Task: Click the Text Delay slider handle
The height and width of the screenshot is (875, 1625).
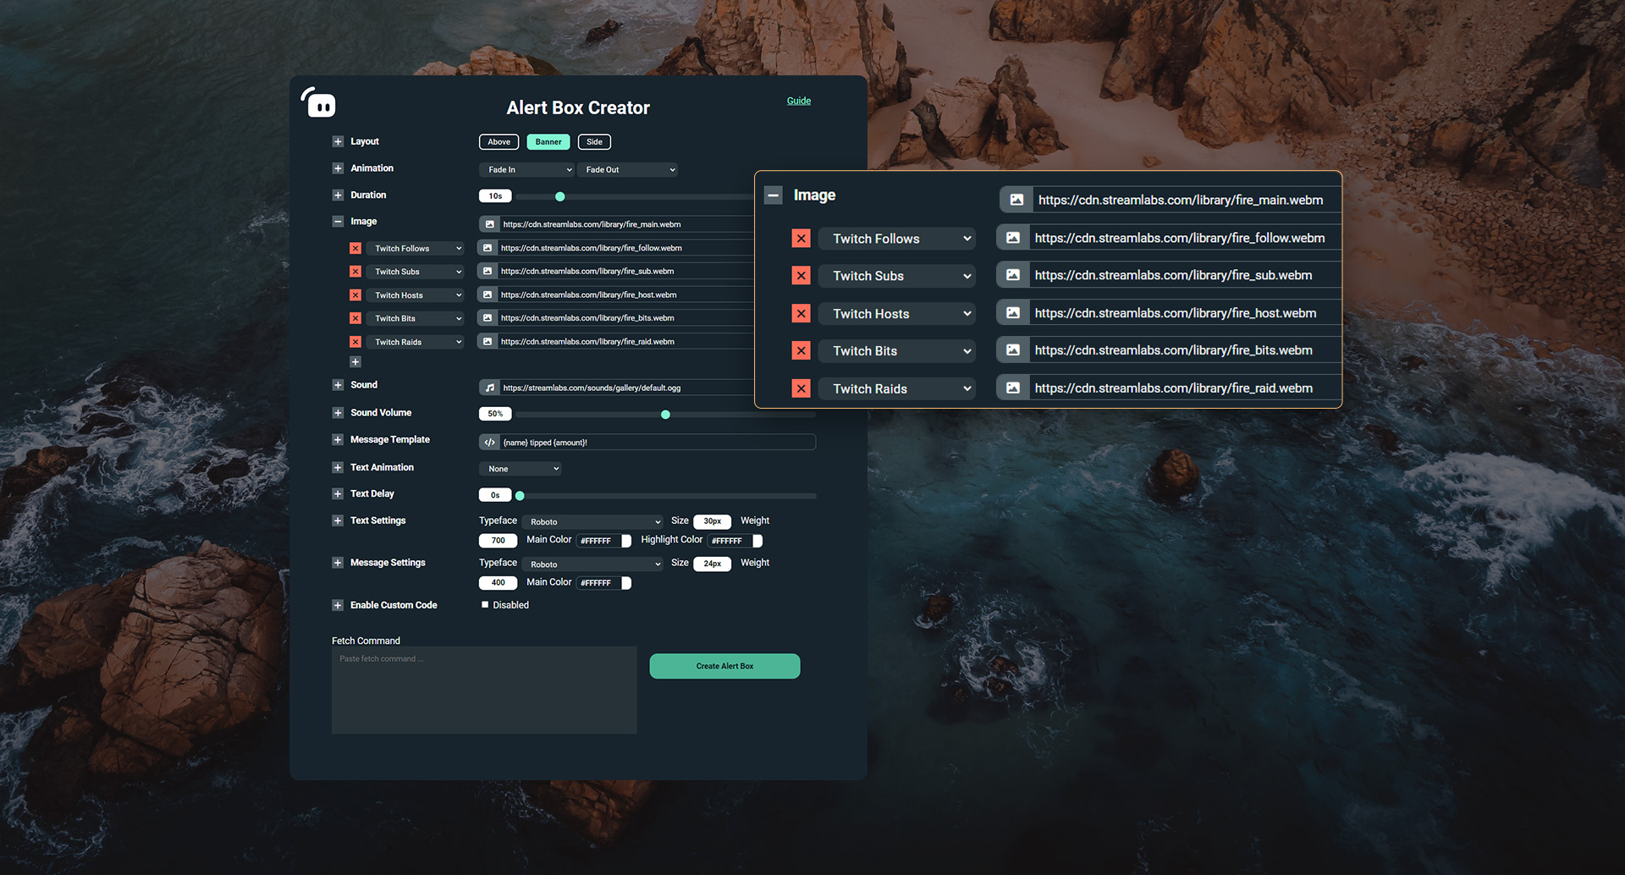Action: (x=520, y=496)
